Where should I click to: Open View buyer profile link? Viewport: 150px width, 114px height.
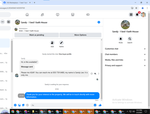click(65, 54)
